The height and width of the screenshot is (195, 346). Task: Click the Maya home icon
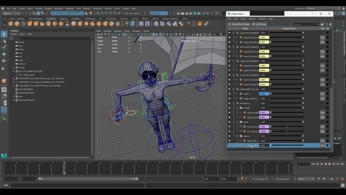pyautogui.click(x=3, y=9)
